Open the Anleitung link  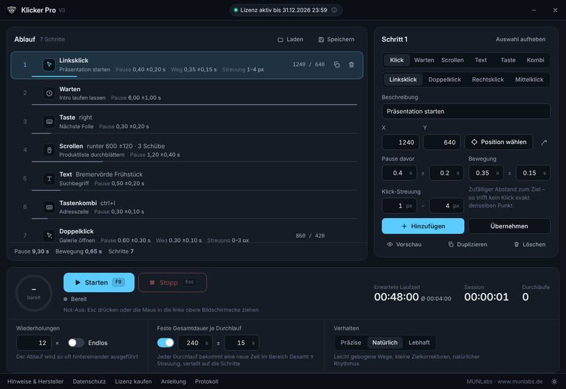174,381
